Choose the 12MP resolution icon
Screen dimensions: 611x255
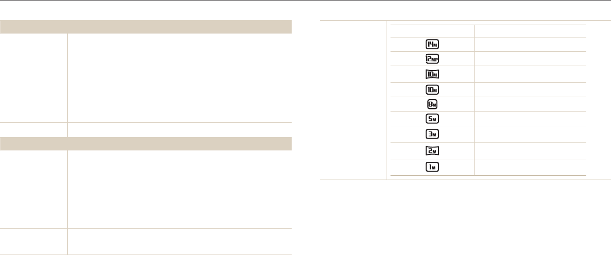point(432,59)
